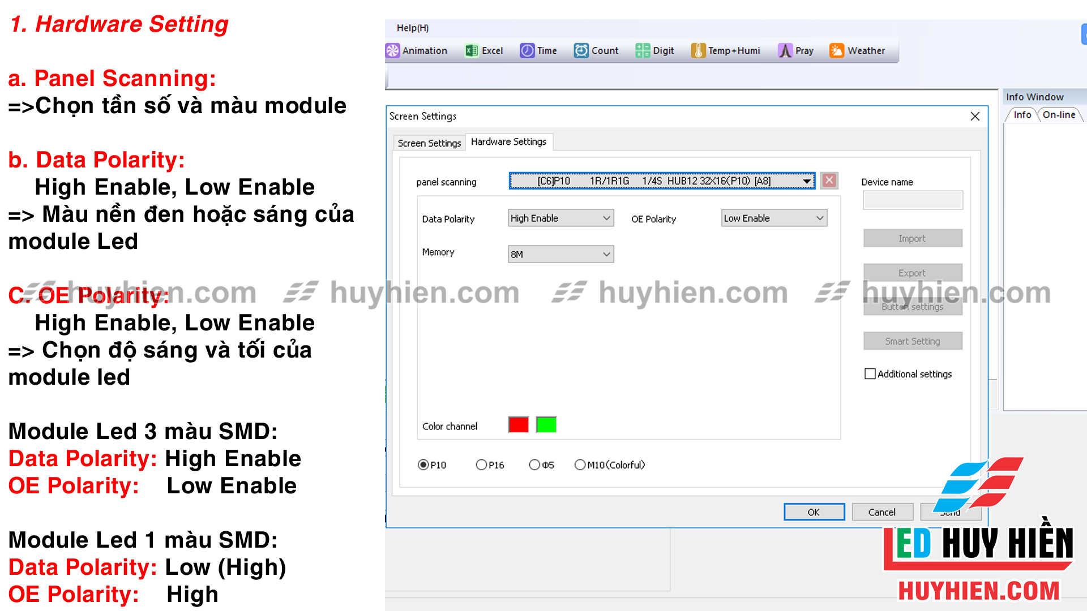Click the Cancel button

[x=881, y=512]
